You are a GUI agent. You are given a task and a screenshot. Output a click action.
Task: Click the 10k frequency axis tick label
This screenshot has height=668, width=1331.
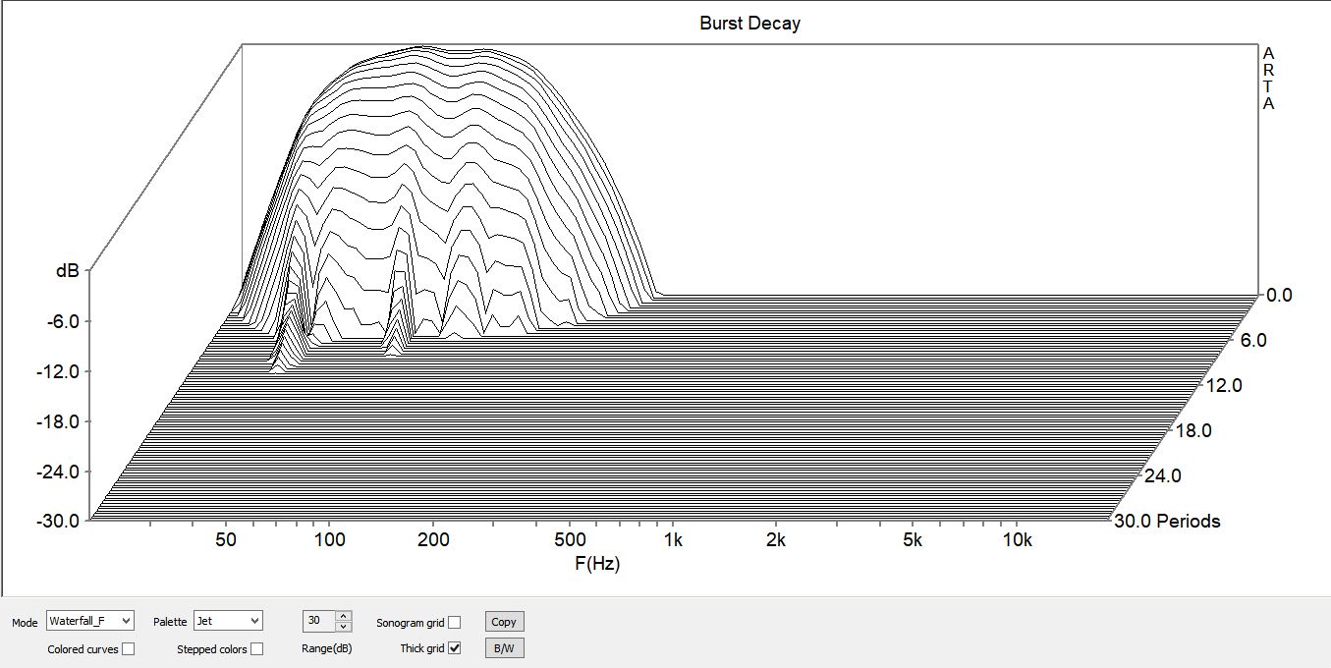pos(1017,540)
